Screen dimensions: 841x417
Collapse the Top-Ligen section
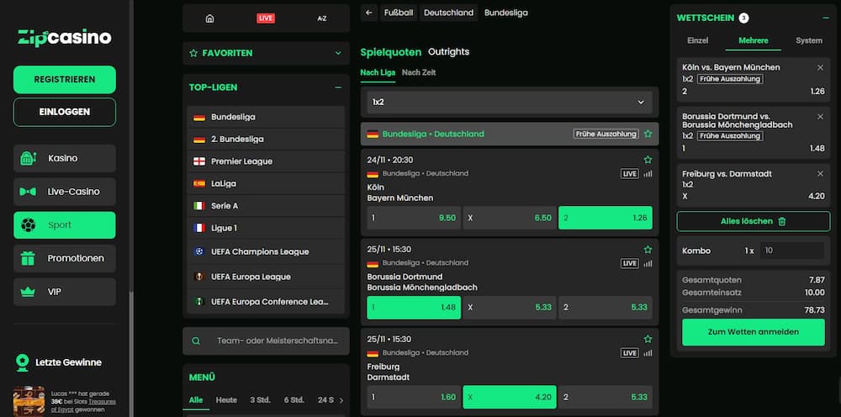point(338,87)
